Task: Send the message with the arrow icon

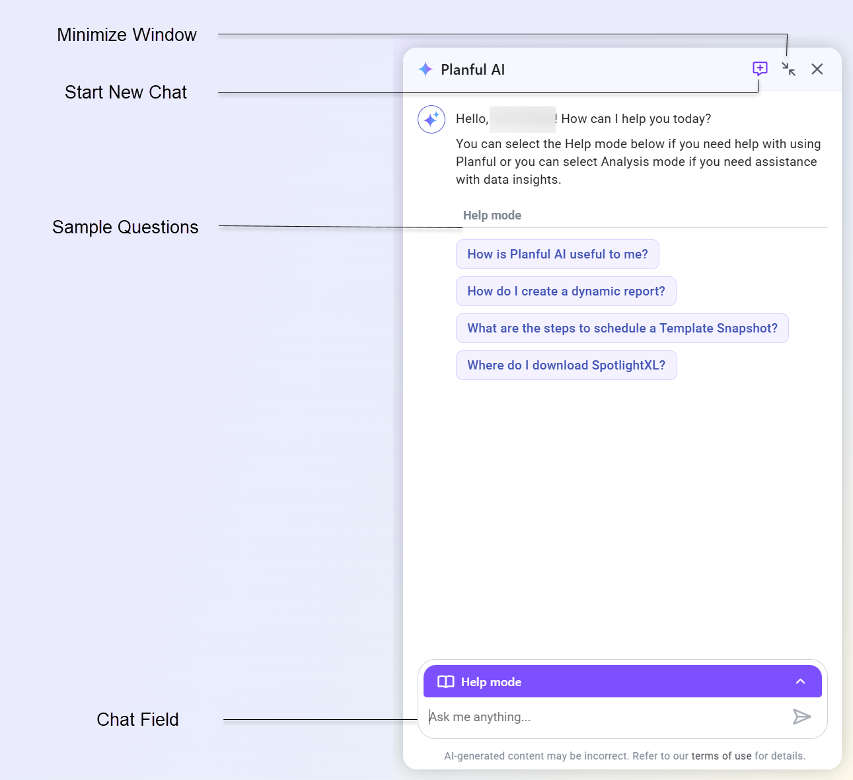Action: coord(801,717)
